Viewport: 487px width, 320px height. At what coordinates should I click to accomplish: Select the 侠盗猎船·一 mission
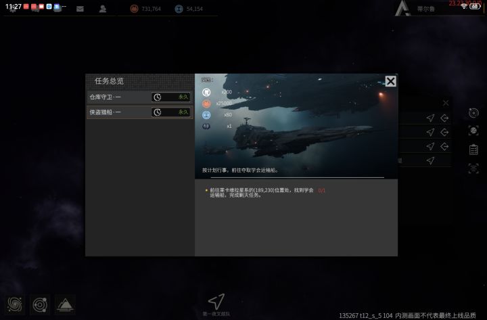[140, 112]
